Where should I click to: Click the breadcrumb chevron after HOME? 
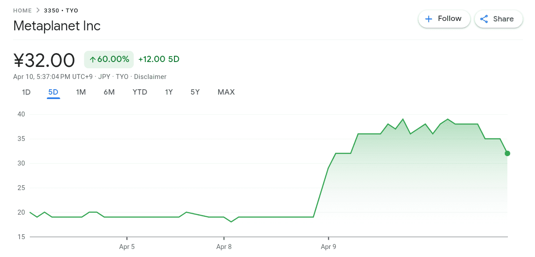[x=38, y=10]
